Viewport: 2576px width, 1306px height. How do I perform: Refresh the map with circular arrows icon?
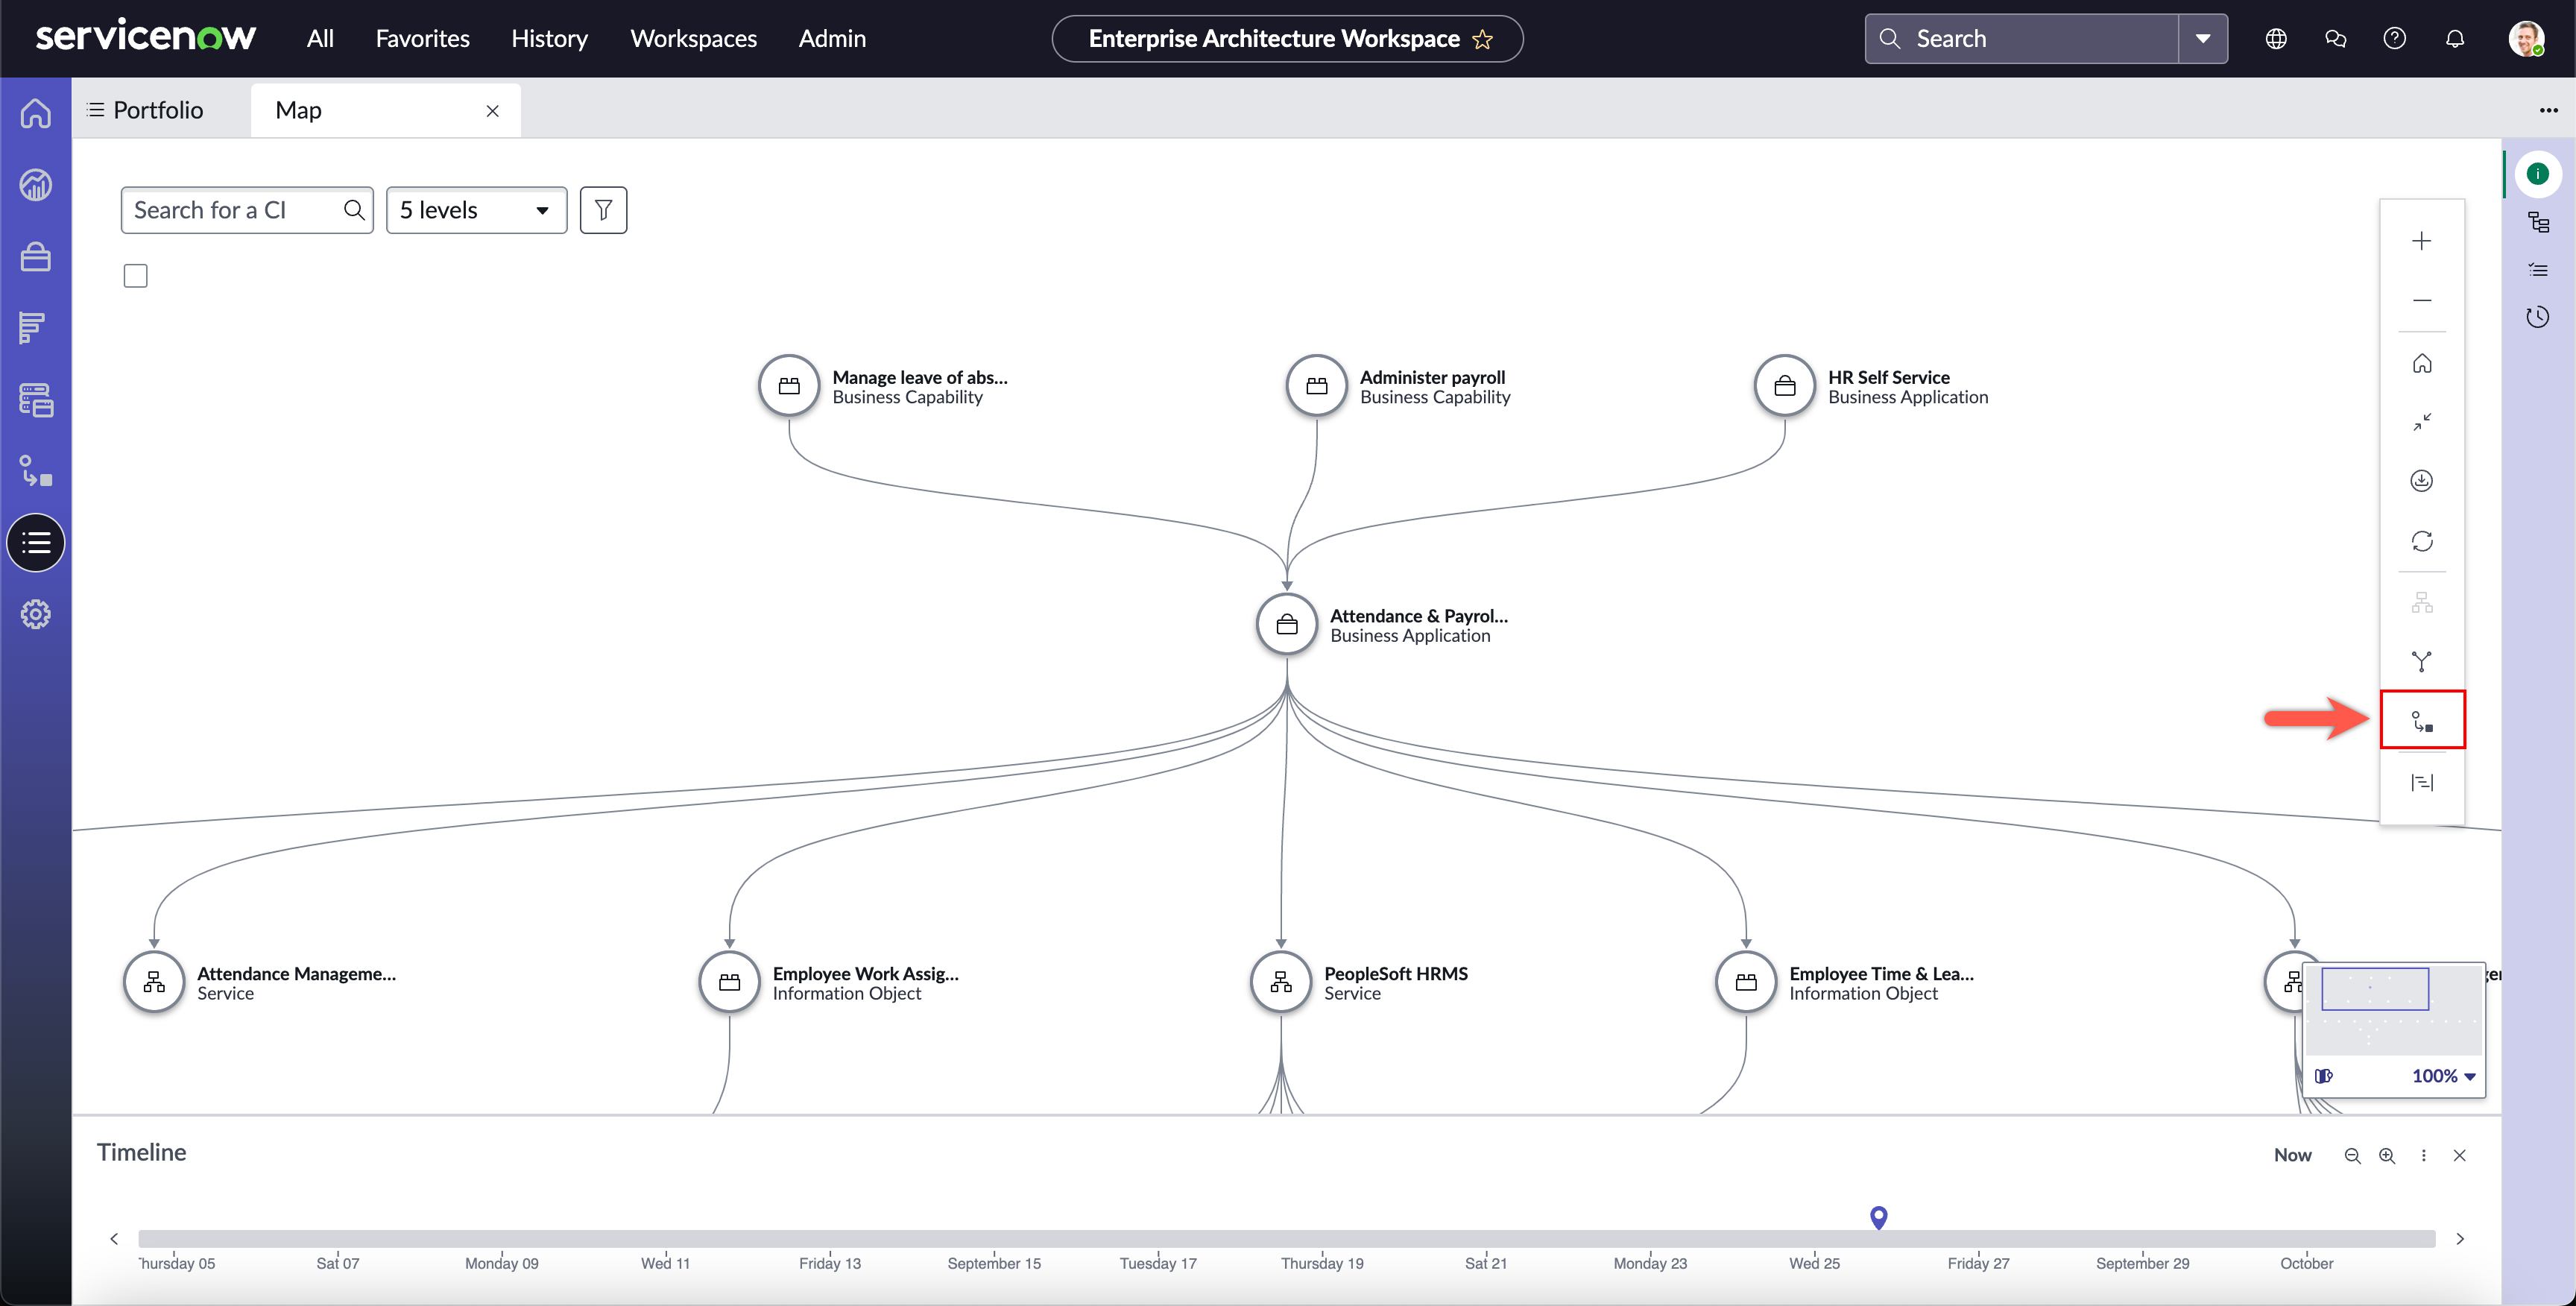pos(2421,541)
